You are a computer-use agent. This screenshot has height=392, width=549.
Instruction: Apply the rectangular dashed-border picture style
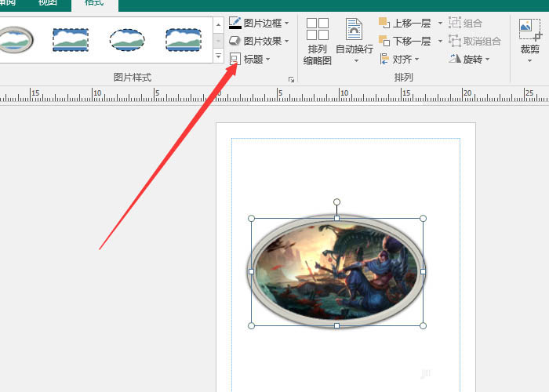[x=71, y=39]
